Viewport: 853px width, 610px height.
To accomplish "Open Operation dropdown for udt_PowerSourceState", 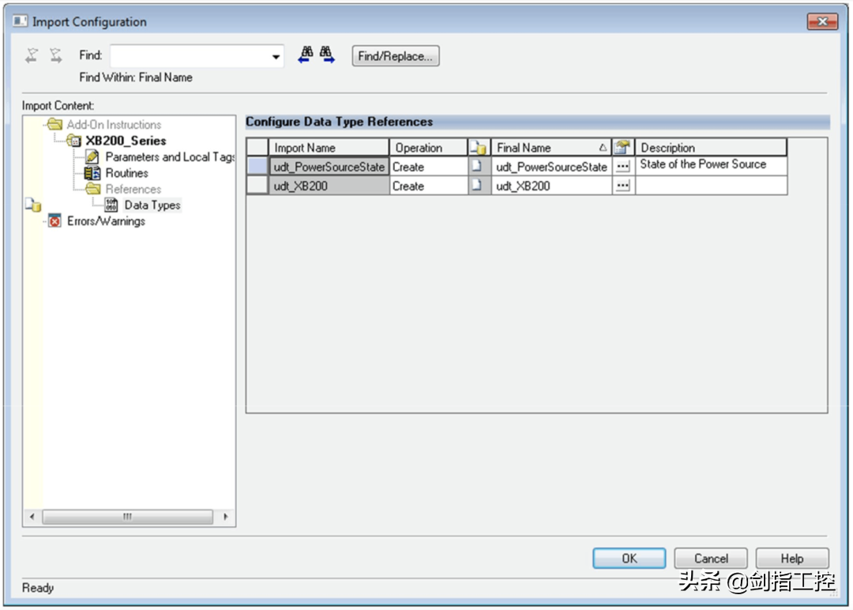I will (428, 167).
